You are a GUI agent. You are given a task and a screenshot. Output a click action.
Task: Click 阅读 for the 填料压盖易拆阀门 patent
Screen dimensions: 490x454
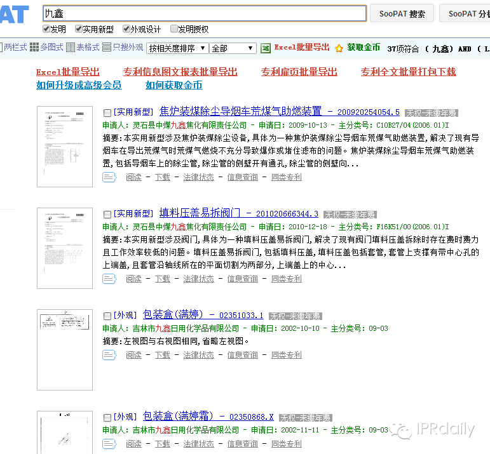(x=133, y=279)
